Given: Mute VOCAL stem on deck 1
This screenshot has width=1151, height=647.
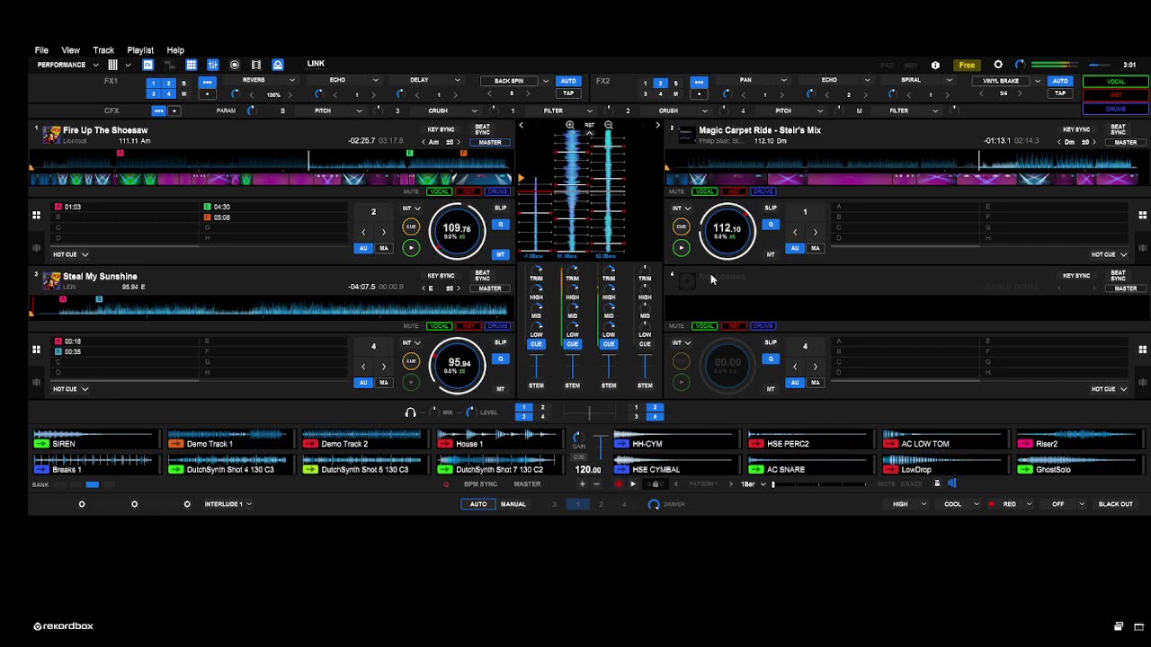Looking at the screenshot, I should [x=440, y=191].
